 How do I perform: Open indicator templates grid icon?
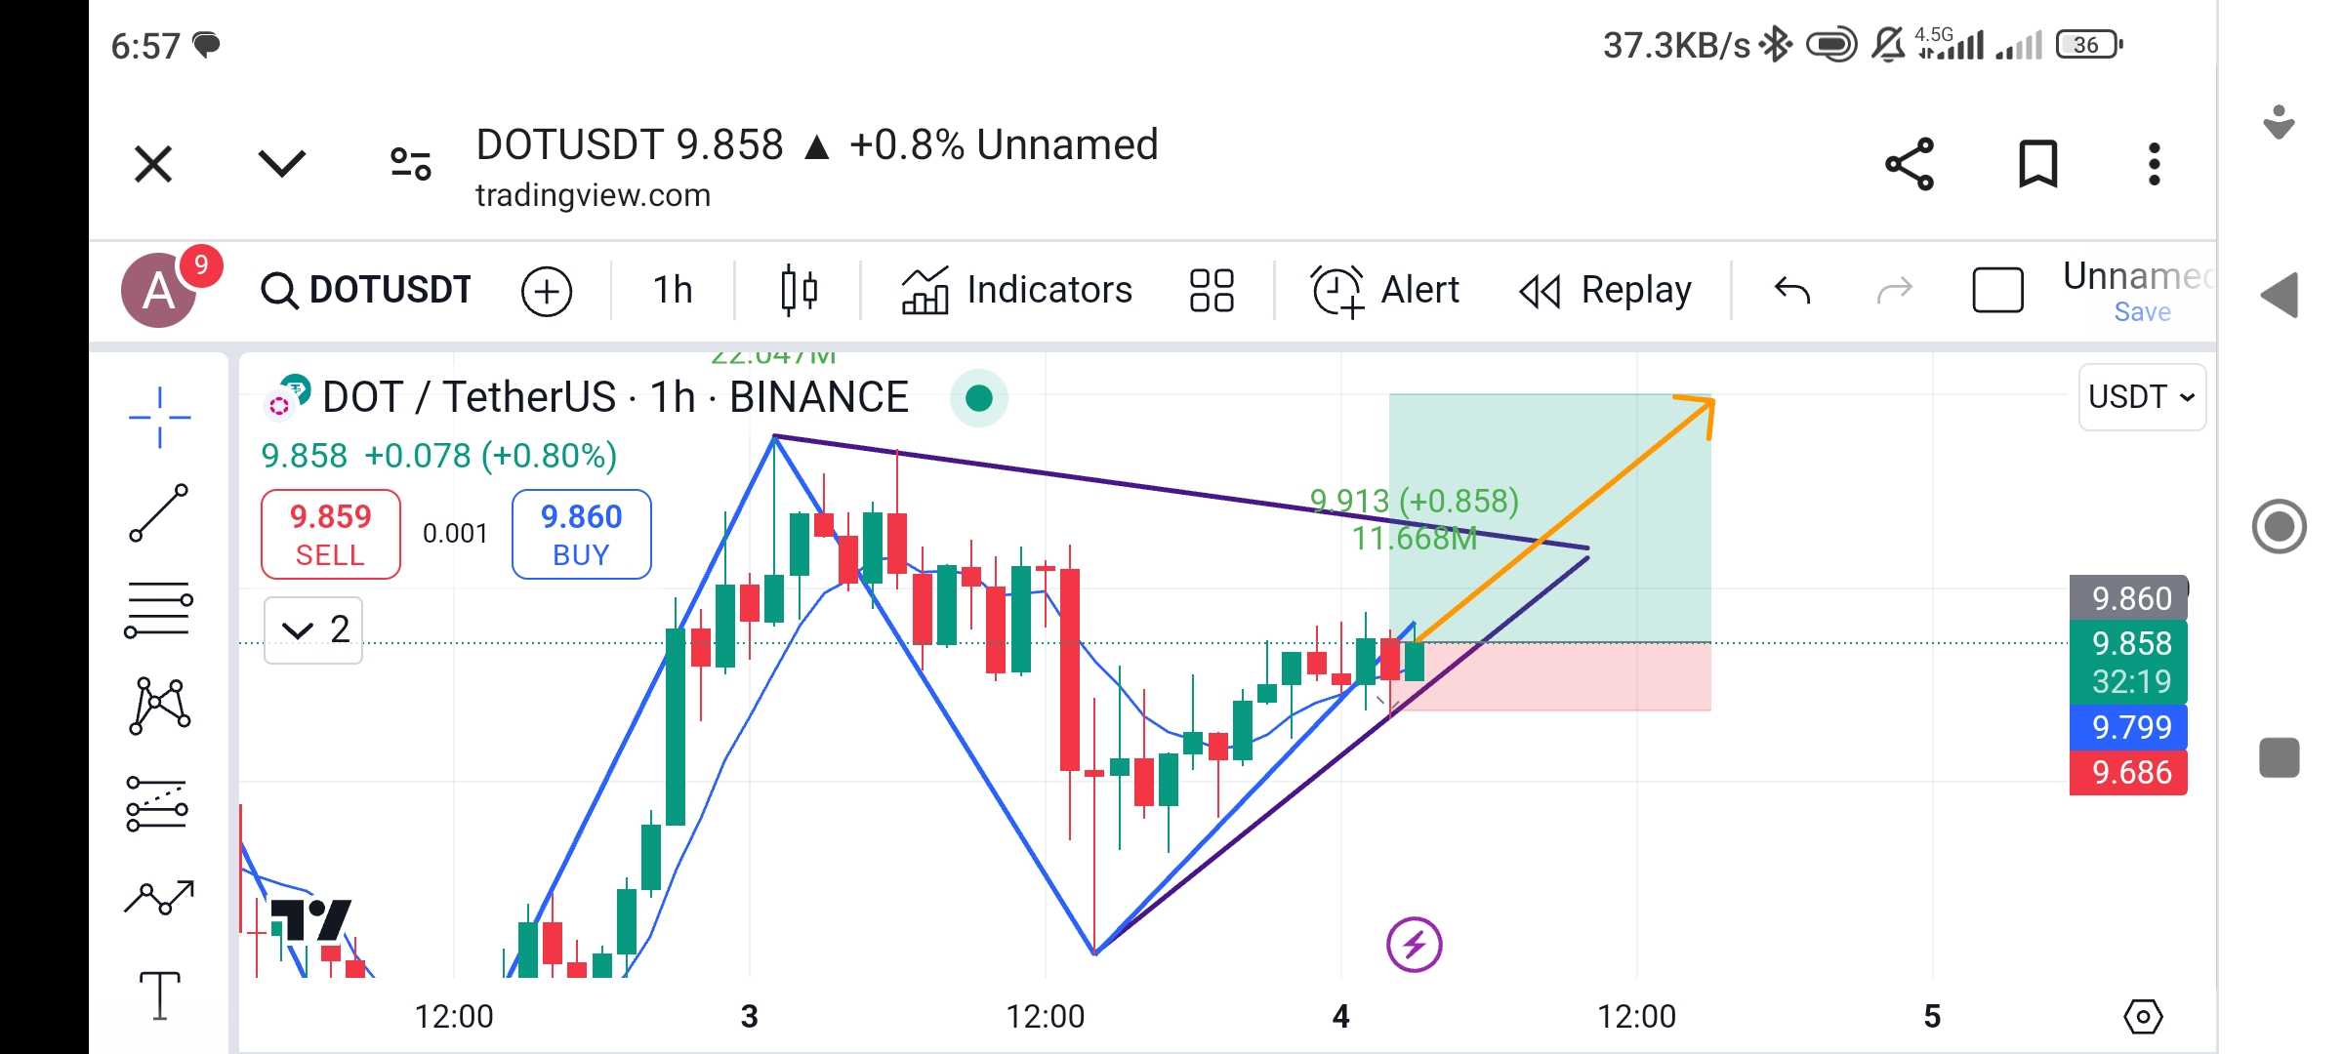1212,290
